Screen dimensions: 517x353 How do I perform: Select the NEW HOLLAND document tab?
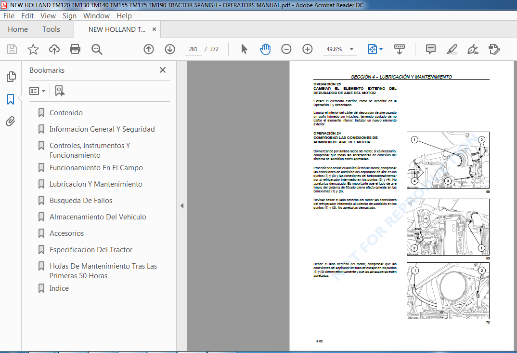tap(116, 29)
